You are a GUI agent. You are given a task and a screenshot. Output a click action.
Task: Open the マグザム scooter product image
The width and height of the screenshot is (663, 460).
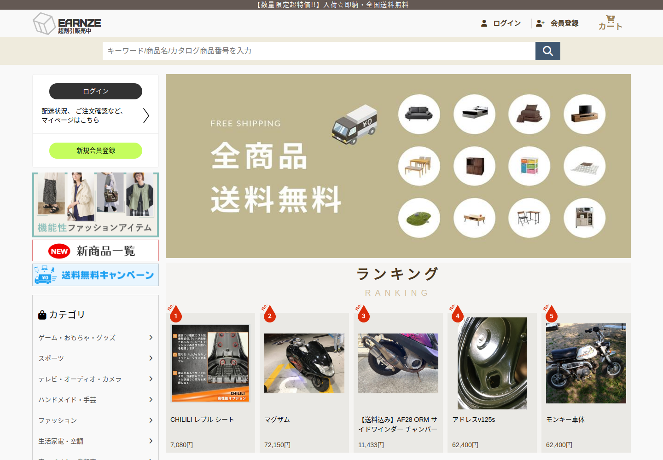pyautogui.click(x=304, y=363)
